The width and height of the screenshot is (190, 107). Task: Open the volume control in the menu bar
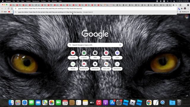(167, 1)
